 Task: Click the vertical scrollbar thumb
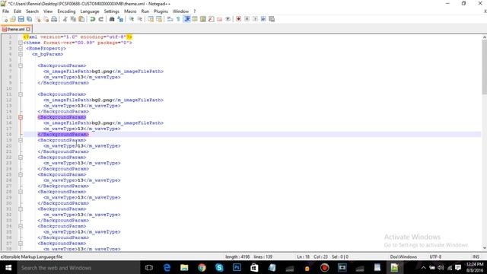(x=484, y=67)
